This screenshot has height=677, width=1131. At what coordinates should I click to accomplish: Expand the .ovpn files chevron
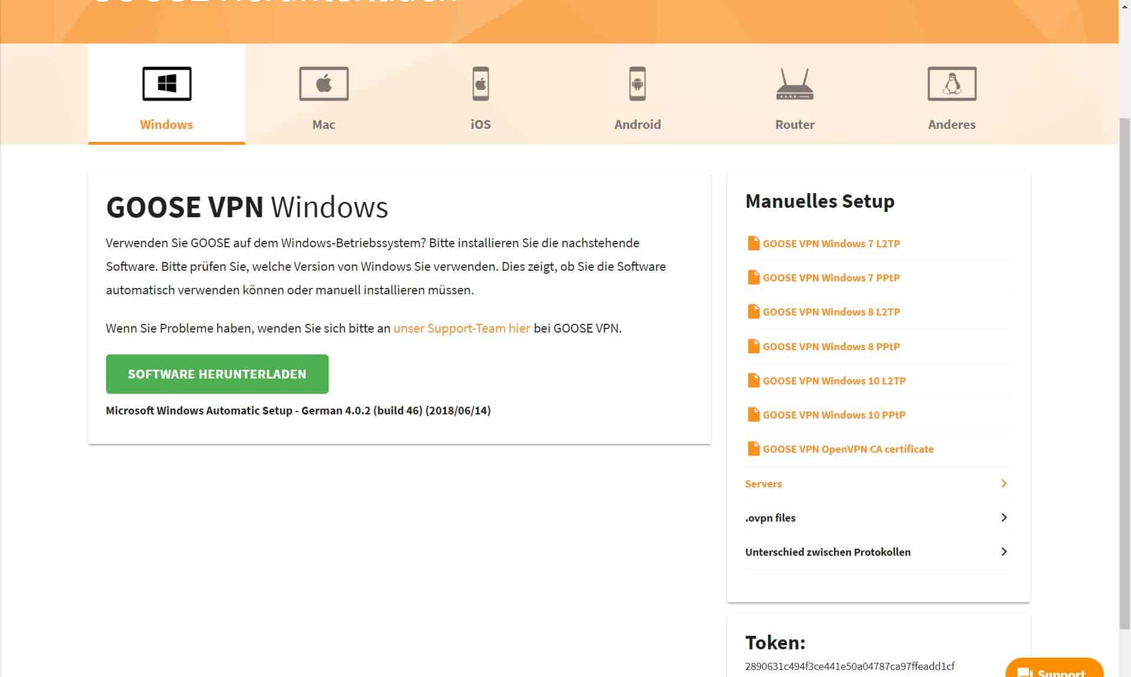coord(1004,517)
